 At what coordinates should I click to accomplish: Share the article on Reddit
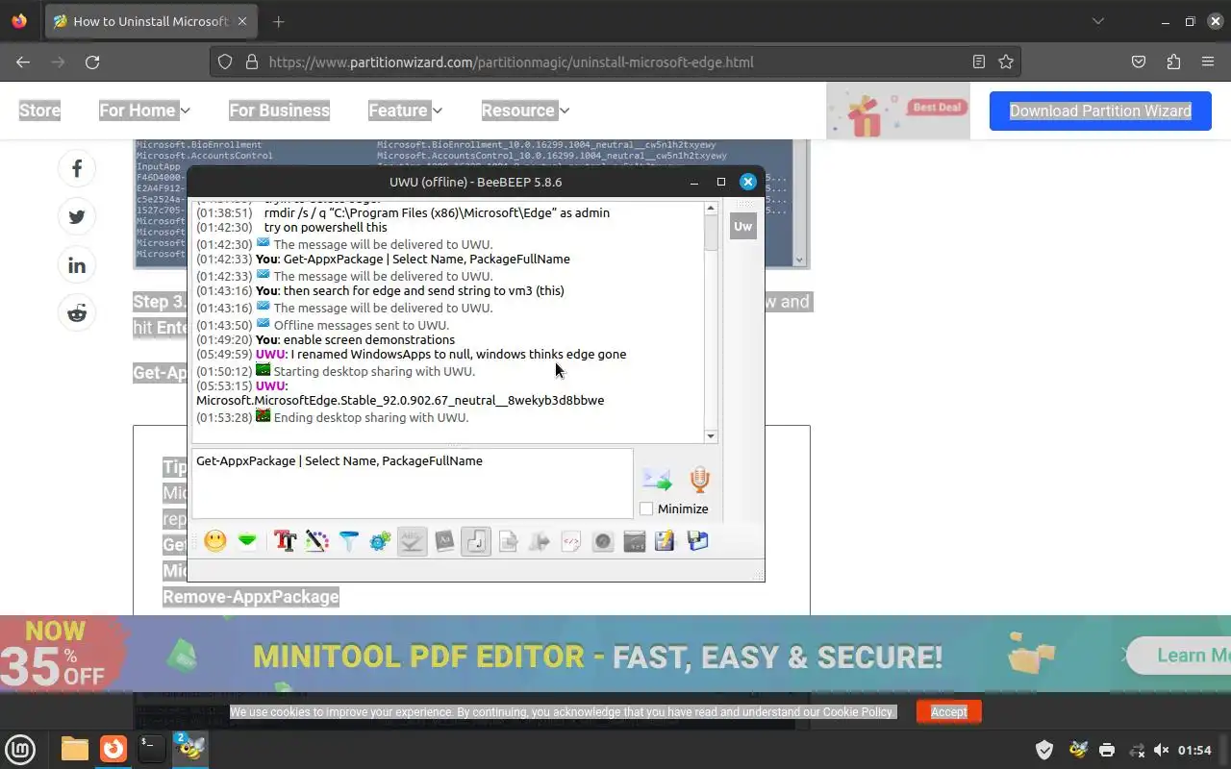pyautogui.click(x=77, y=313)
